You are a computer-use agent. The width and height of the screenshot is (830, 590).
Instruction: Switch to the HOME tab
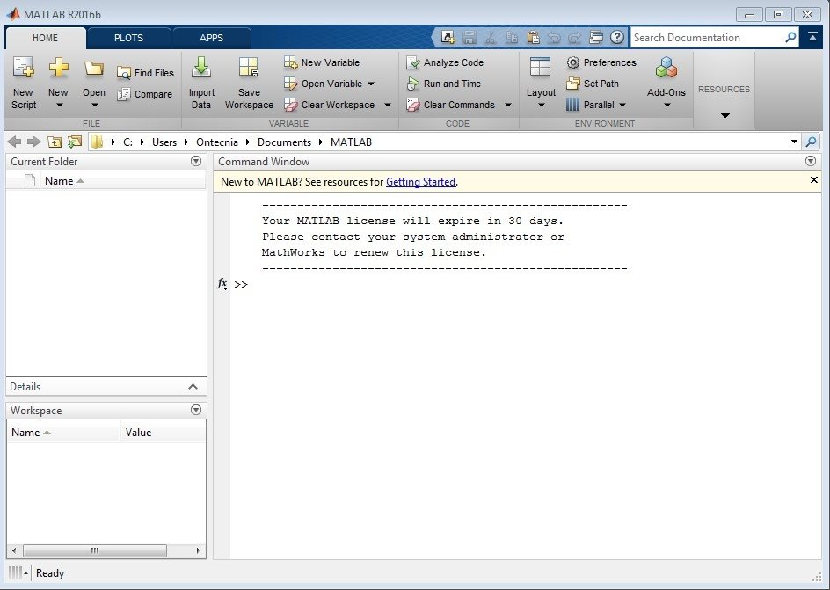tap(45, 38)
